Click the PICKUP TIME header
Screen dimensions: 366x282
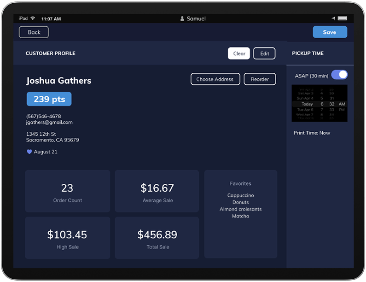pyautogui.click(x=308, y=53)
